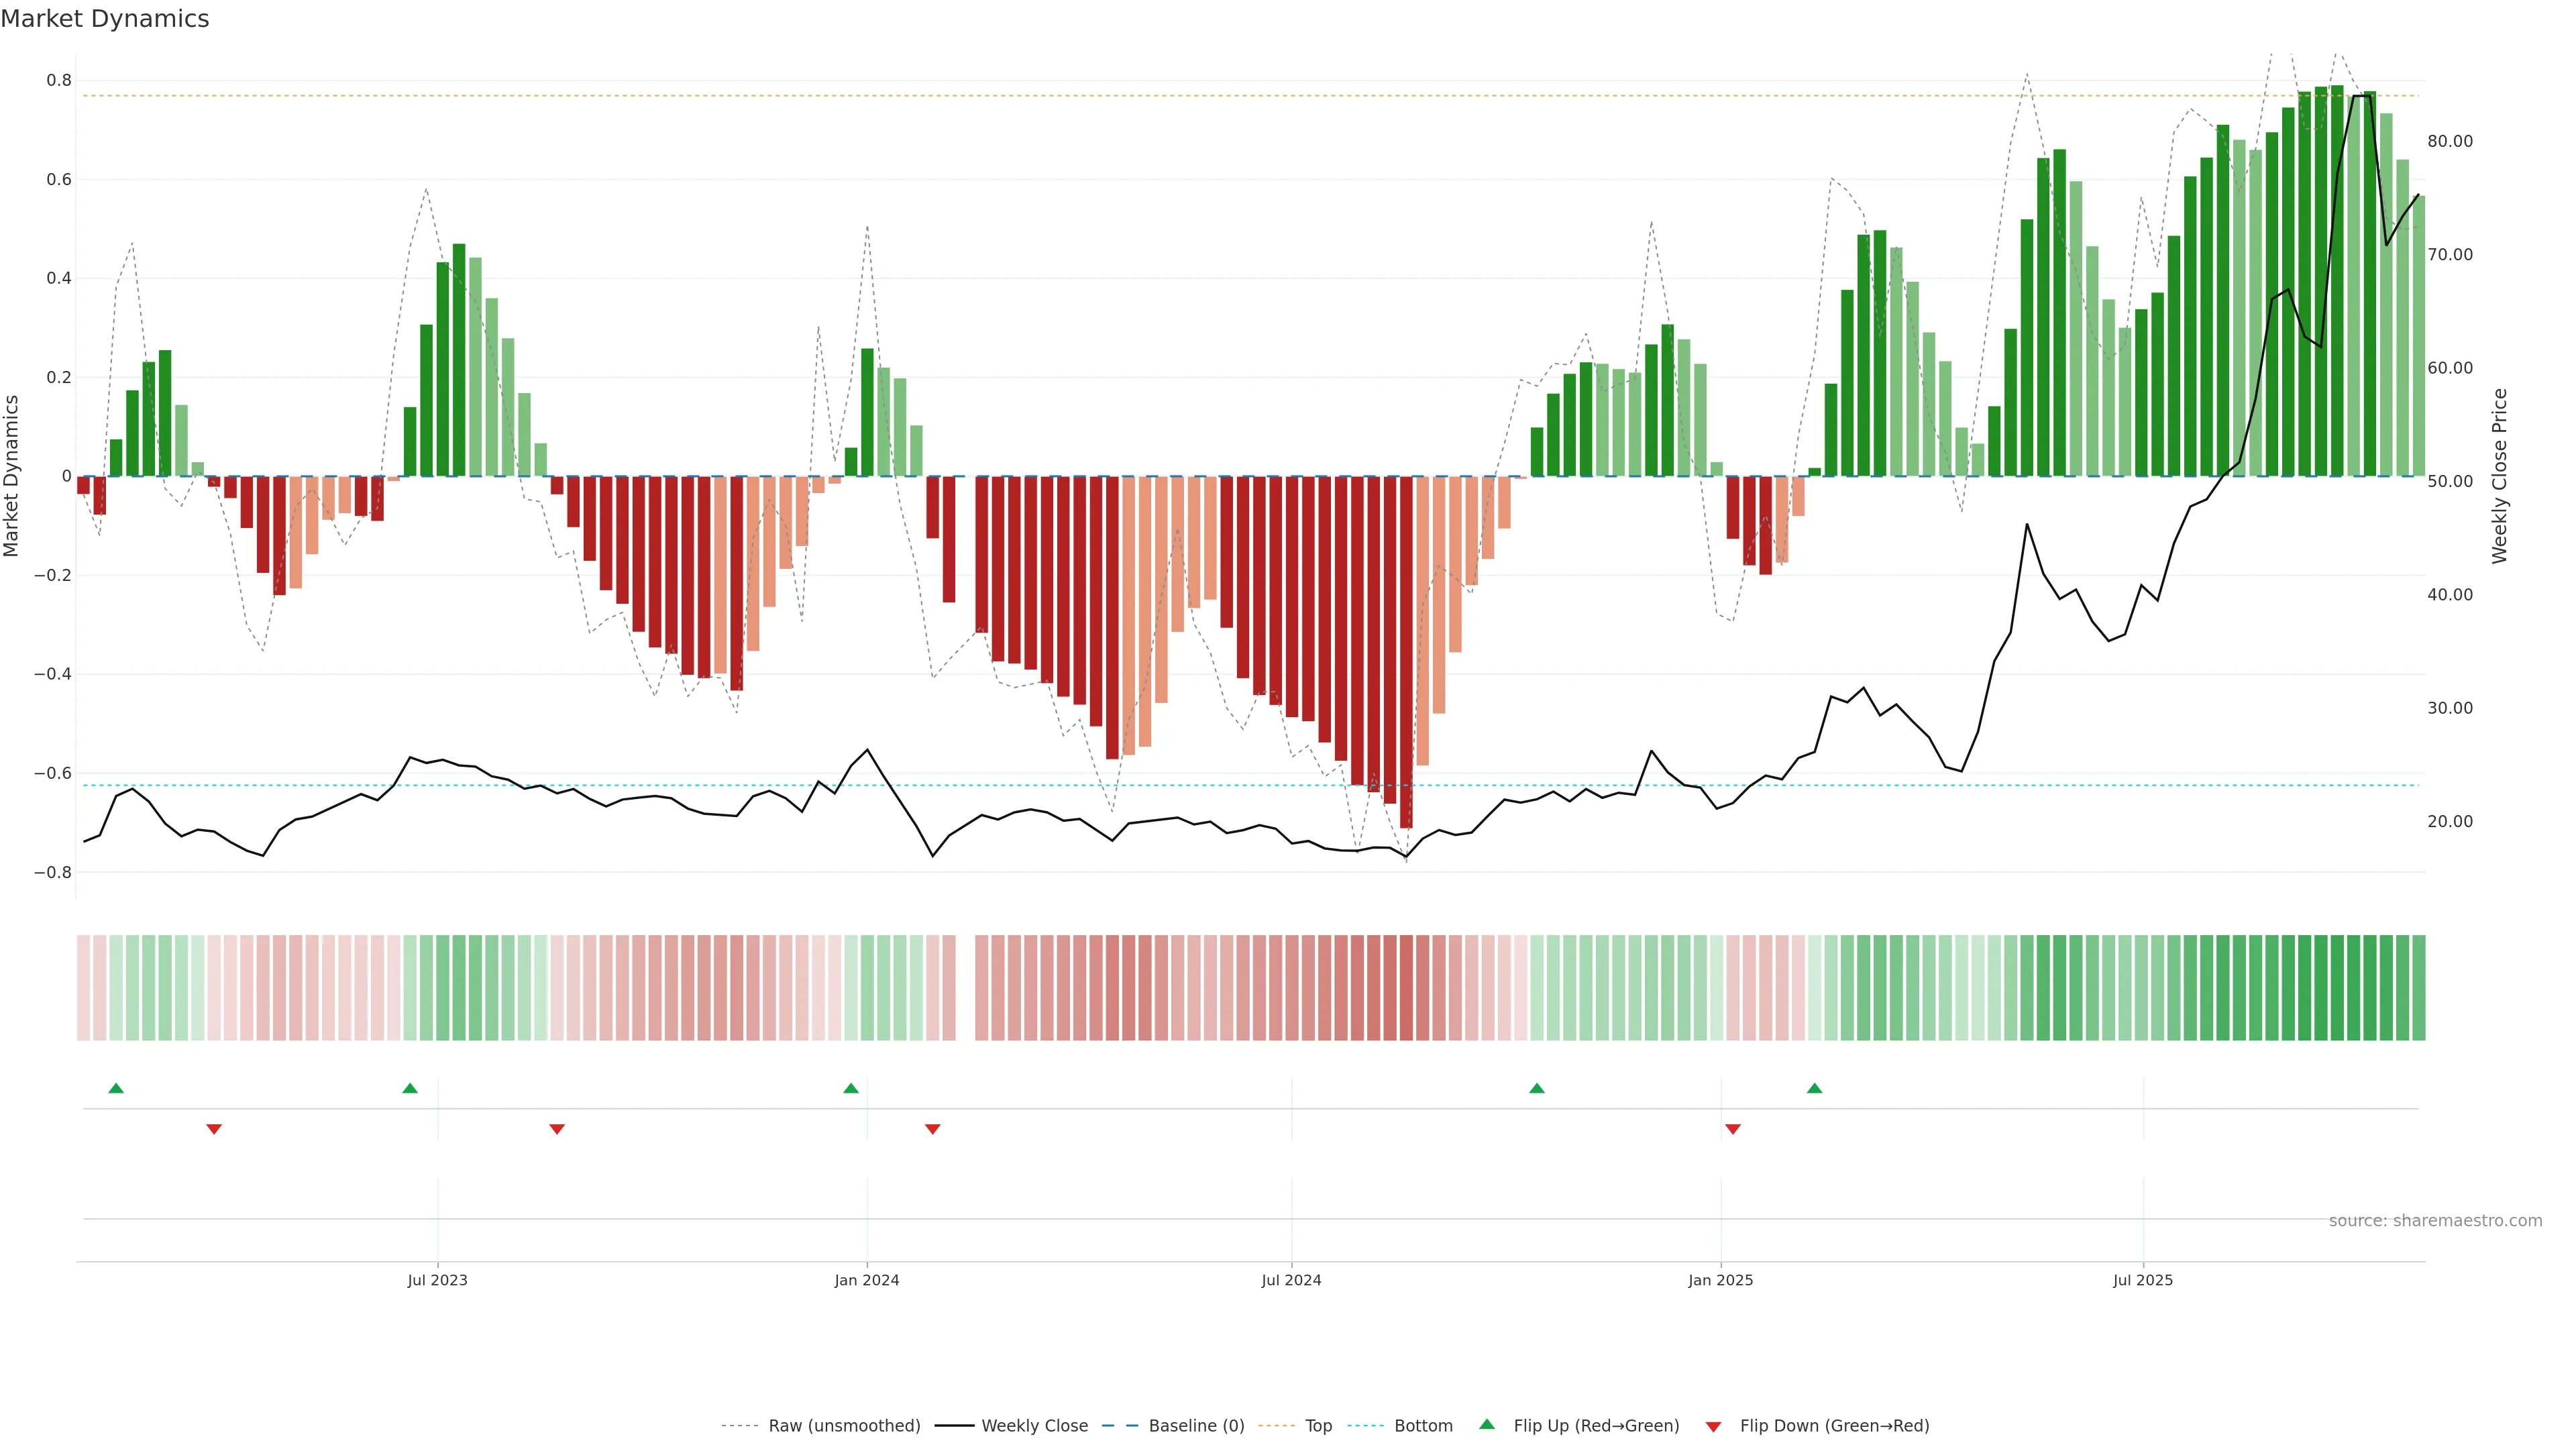The image size is (2576, 1449).
Task: Click the flip-up marker before Jul 2023
Action: point(410,1088)
